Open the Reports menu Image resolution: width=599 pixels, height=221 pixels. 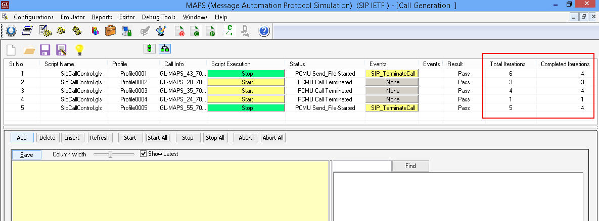(x=102, y=17)
